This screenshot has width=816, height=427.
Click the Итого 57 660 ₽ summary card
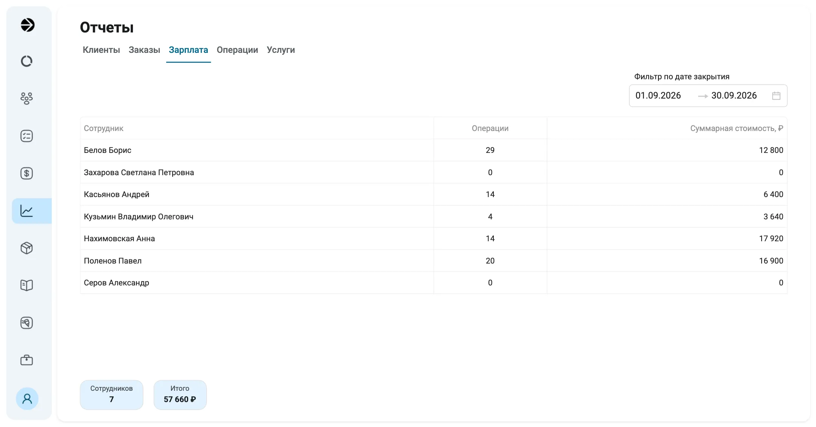[180, 395]
